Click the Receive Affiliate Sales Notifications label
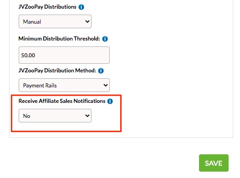The height and width of the screenshot is (178, 240). 62,101
